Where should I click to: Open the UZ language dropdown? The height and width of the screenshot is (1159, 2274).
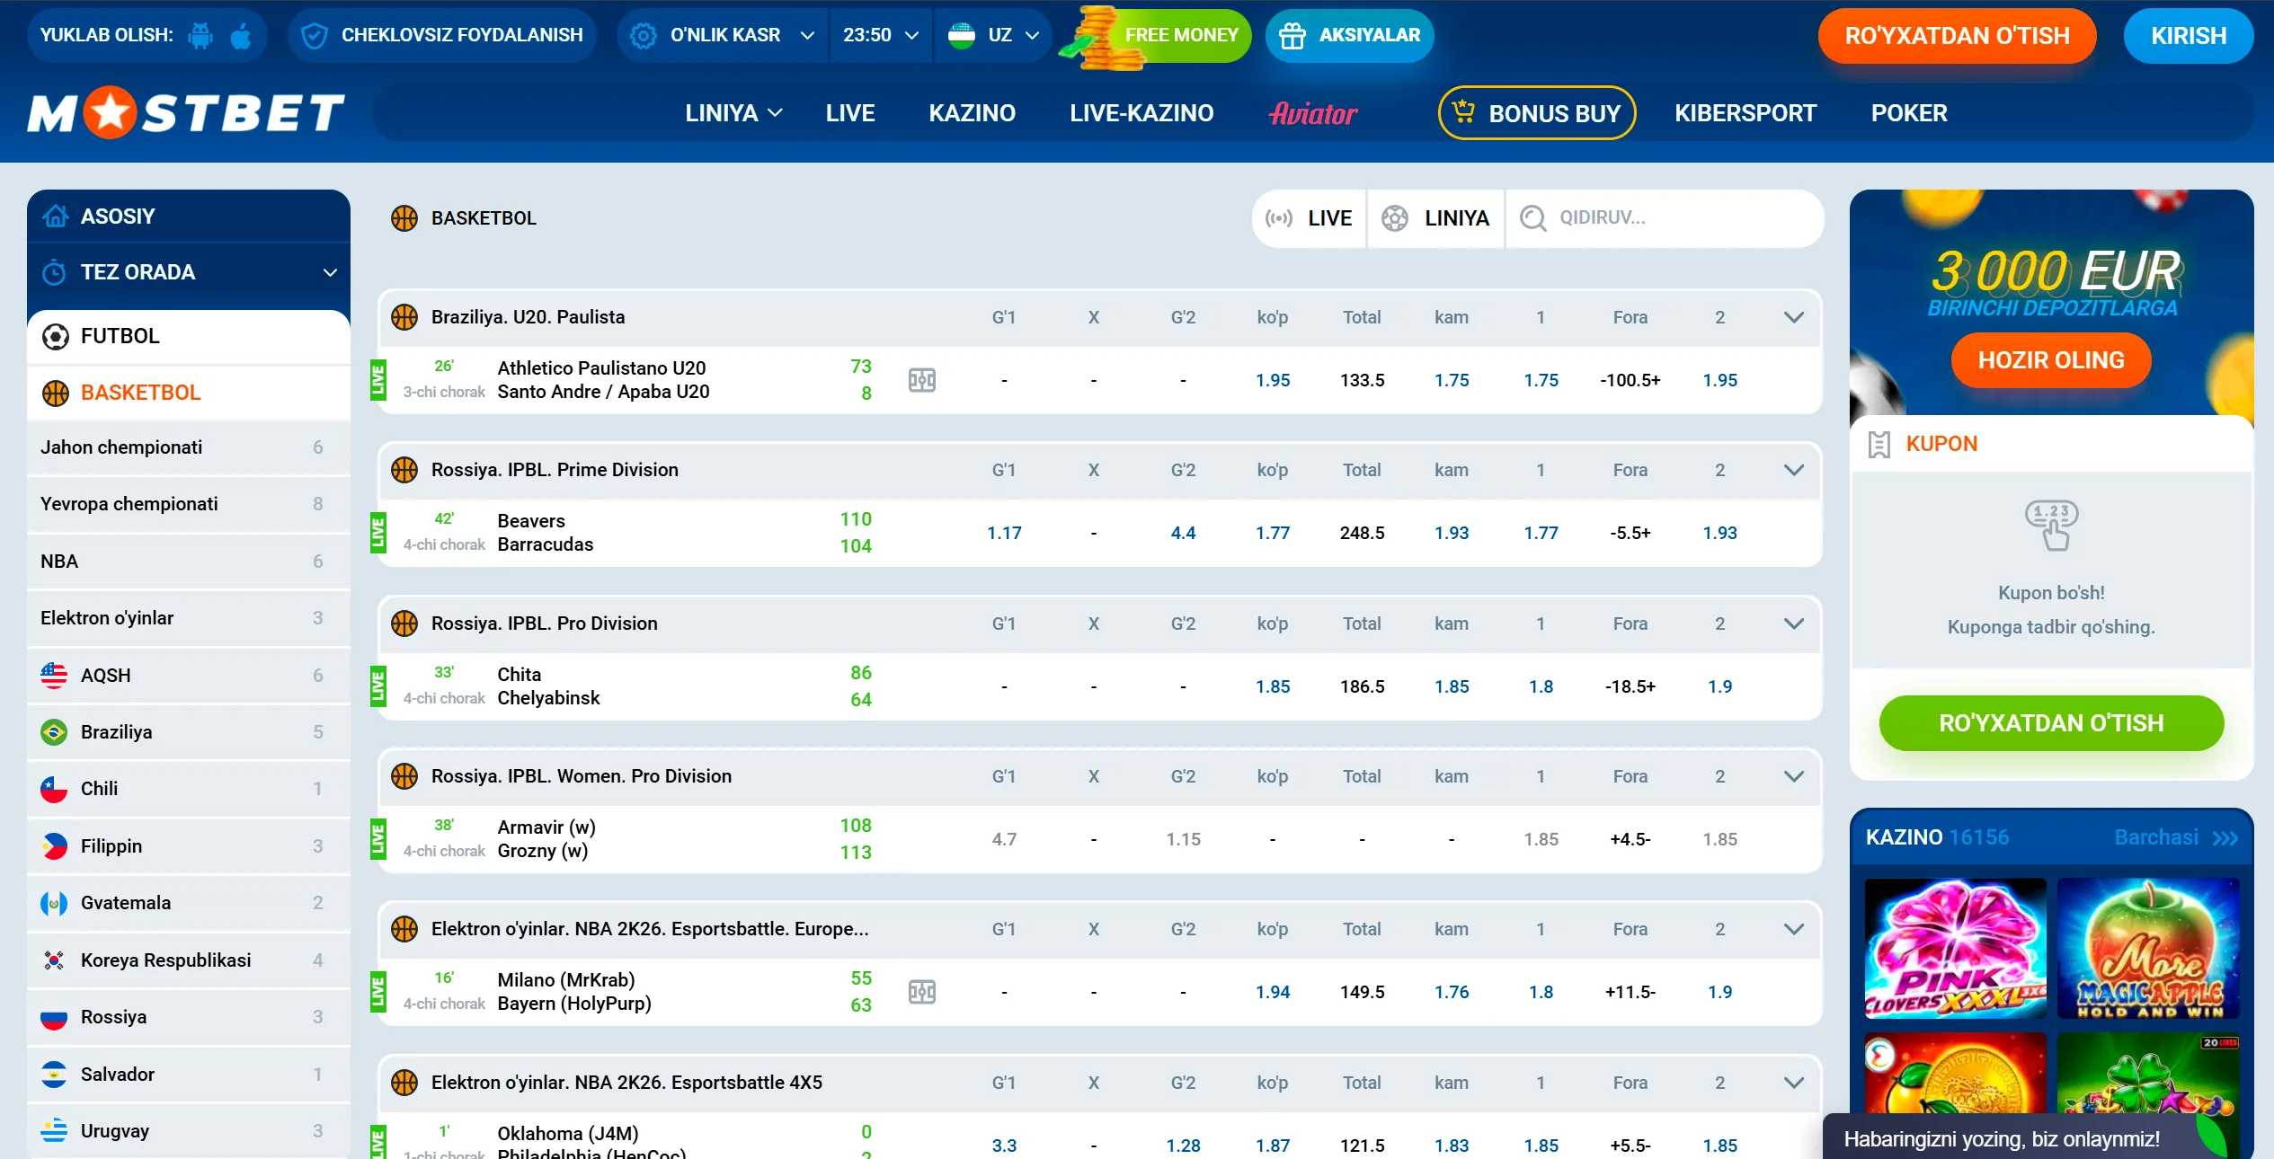993,36
